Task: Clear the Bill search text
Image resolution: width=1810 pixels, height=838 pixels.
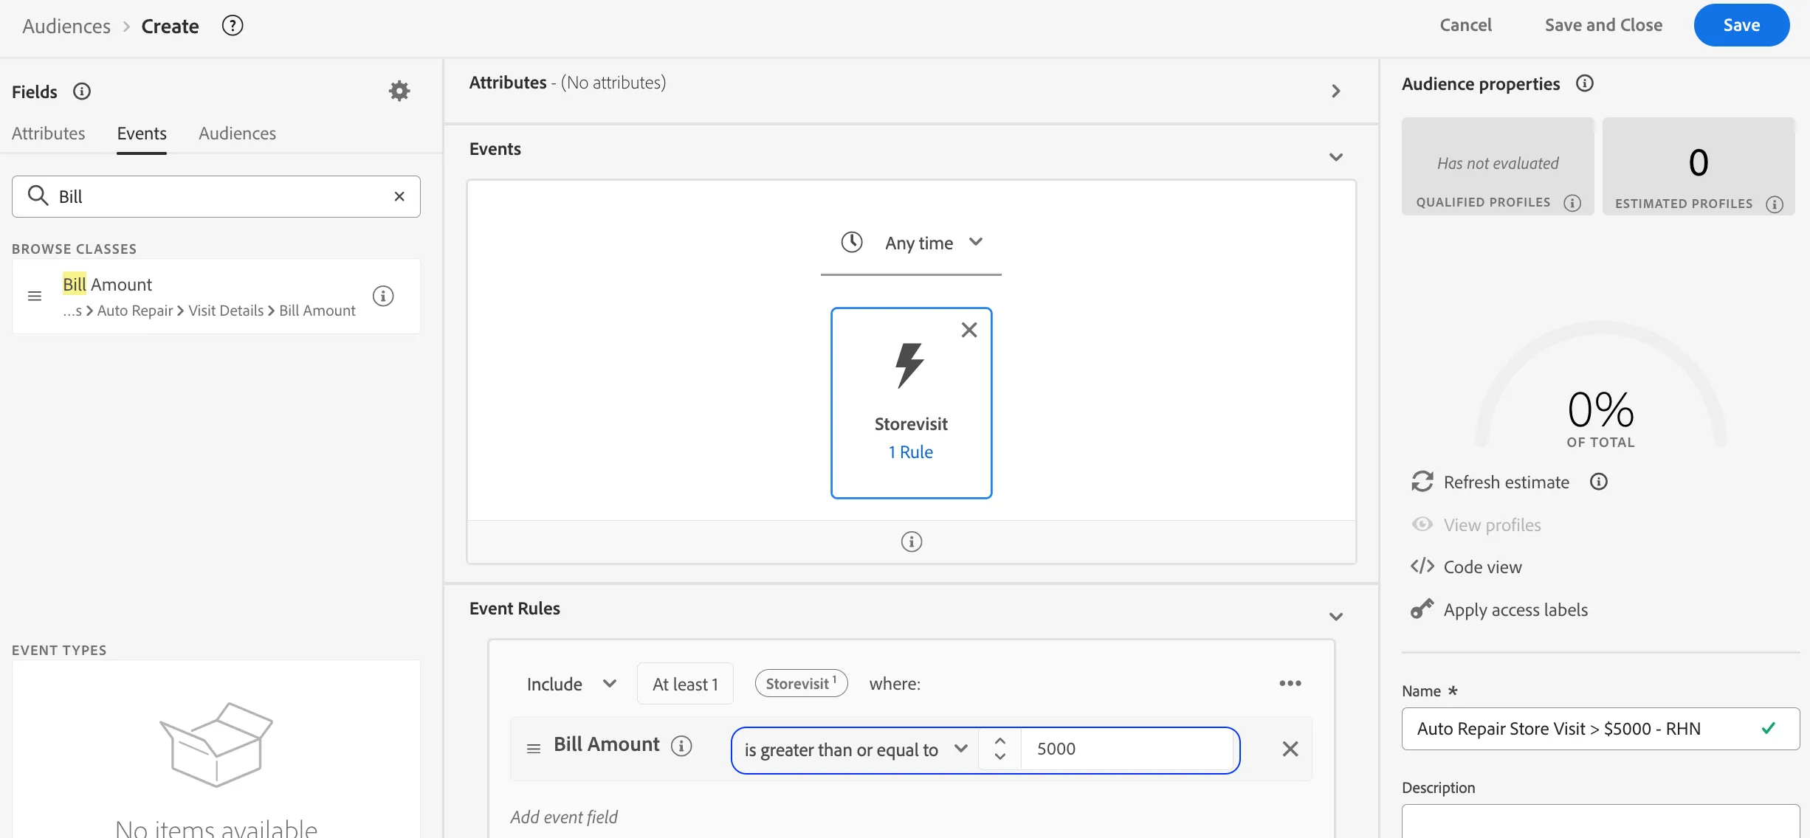Action: tap(399, 196)
